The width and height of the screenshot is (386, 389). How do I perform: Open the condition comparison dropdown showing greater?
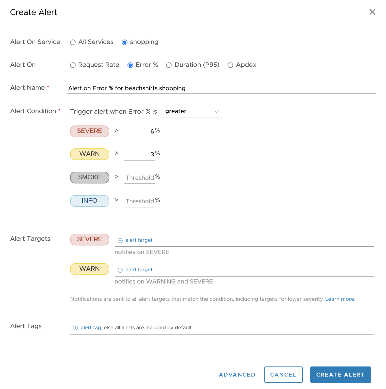pos(192,111)
